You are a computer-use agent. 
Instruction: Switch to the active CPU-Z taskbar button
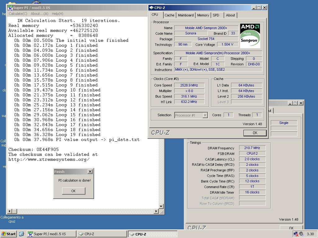153,234
